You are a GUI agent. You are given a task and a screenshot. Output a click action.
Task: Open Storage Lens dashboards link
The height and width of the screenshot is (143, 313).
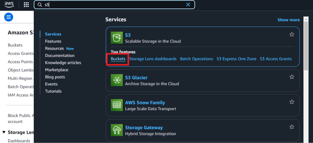153,59
